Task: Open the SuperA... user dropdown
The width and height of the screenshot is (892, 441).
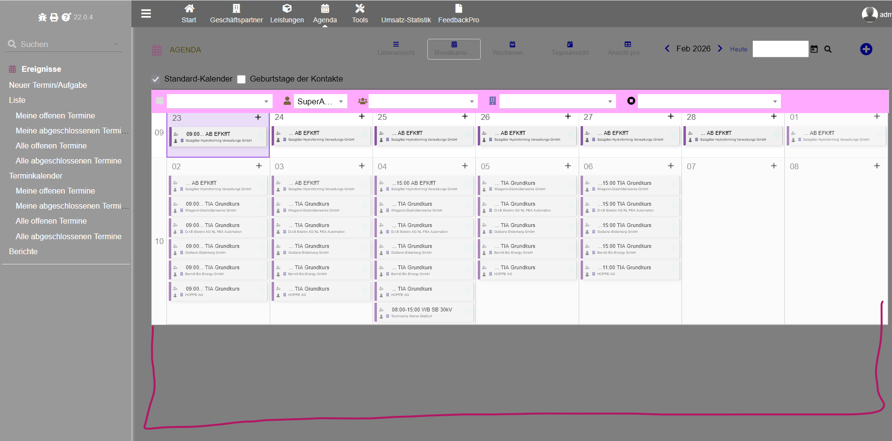Action: coord(320,101)
